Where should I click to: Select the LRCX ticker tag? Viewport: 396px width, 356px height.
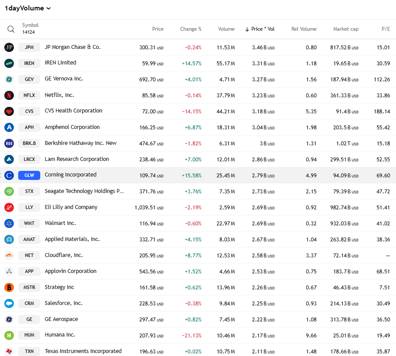tap(29, 159)
